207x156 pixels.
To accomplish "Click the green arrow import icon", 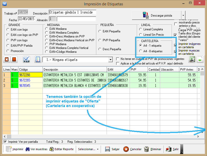I will (200, 60).
